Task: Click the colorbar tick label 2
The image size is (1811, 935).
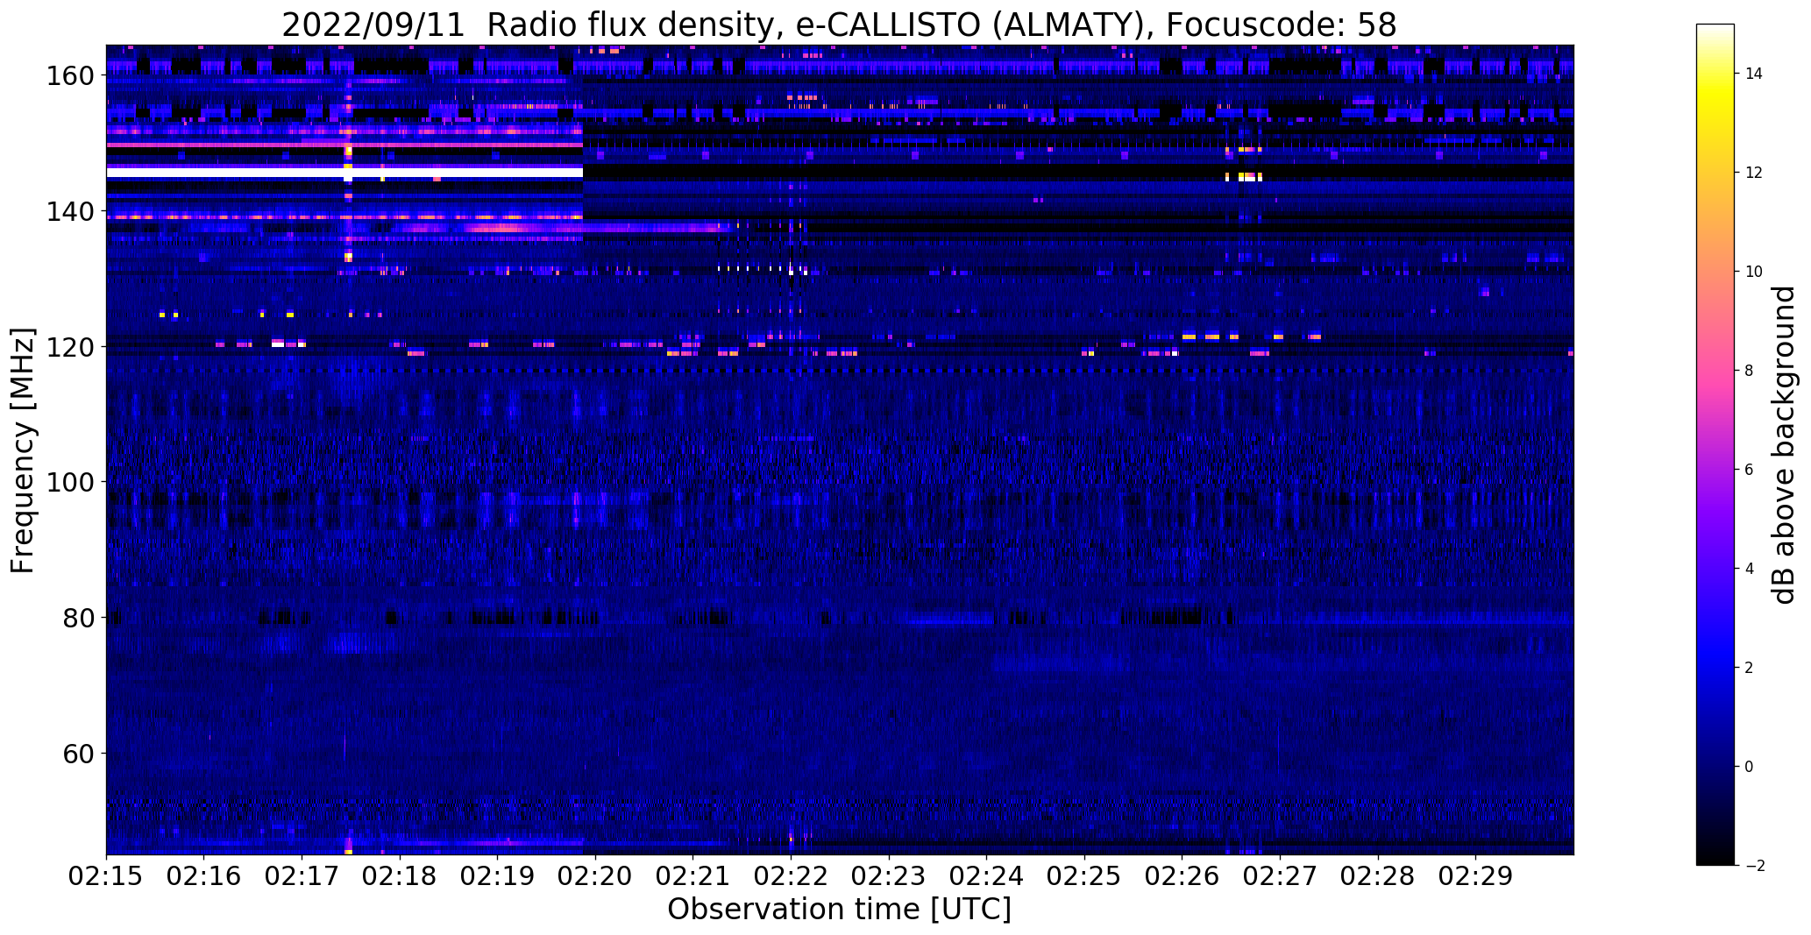Action: [1750, 668]
